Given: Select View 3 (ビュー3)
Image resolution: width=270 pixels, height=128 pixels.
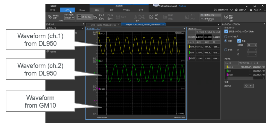Looking at the screenshot, I should point(110,15).
